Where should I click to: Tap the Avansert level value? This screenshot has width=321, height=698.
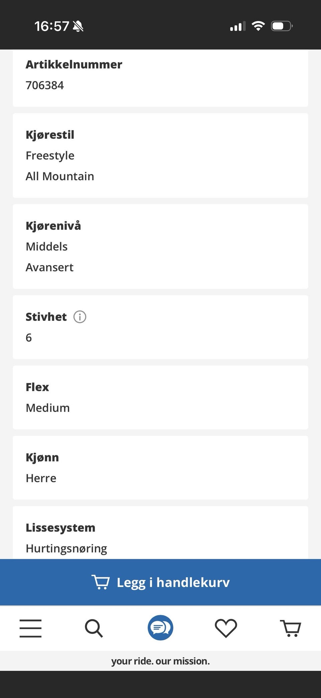(x=49, y=267)
